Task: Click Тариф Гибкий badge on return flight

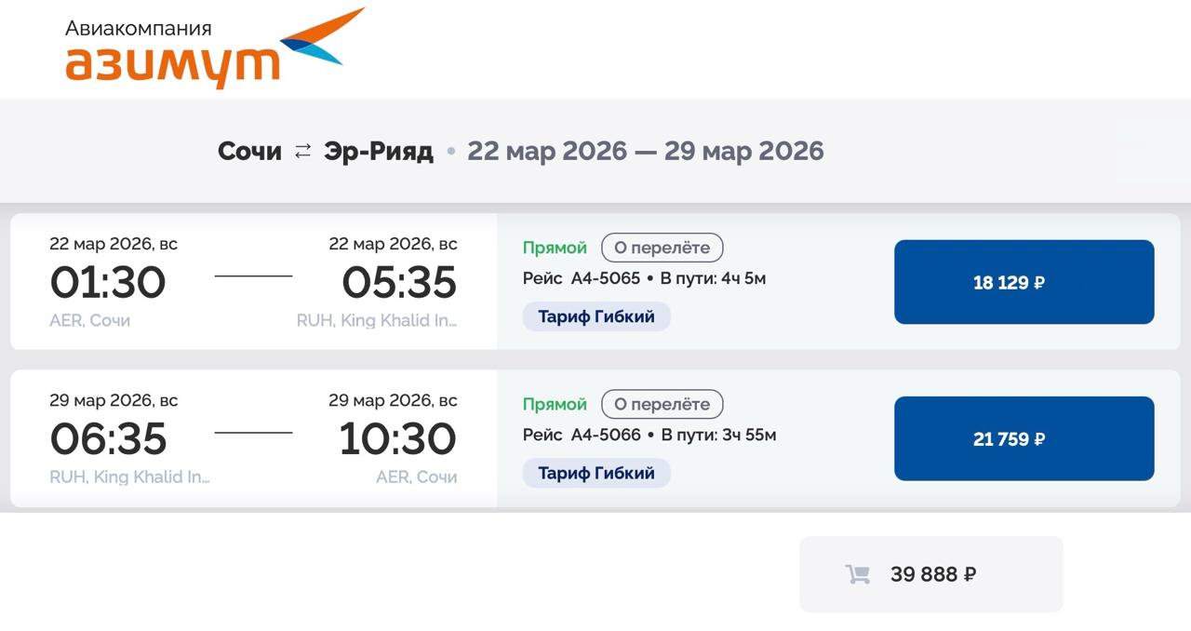Action: [x=595, y=473]
